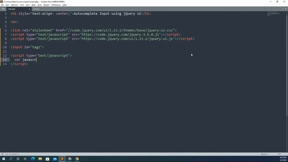288x162 pixels.
Task: Open File Explorer from taskbar
Action: [x=40, y=159]
